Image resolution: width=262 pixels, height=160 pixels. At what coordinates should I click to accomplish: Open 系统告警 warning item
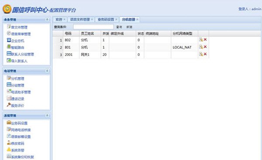click(x=16, y=150)
